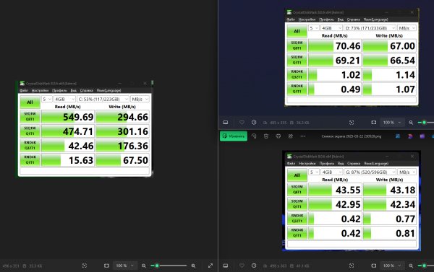Viewport: 434px width, 272px height.
Task: Click the zoom slider in the lower-right Photos window
Action: [x=426, y=266]
